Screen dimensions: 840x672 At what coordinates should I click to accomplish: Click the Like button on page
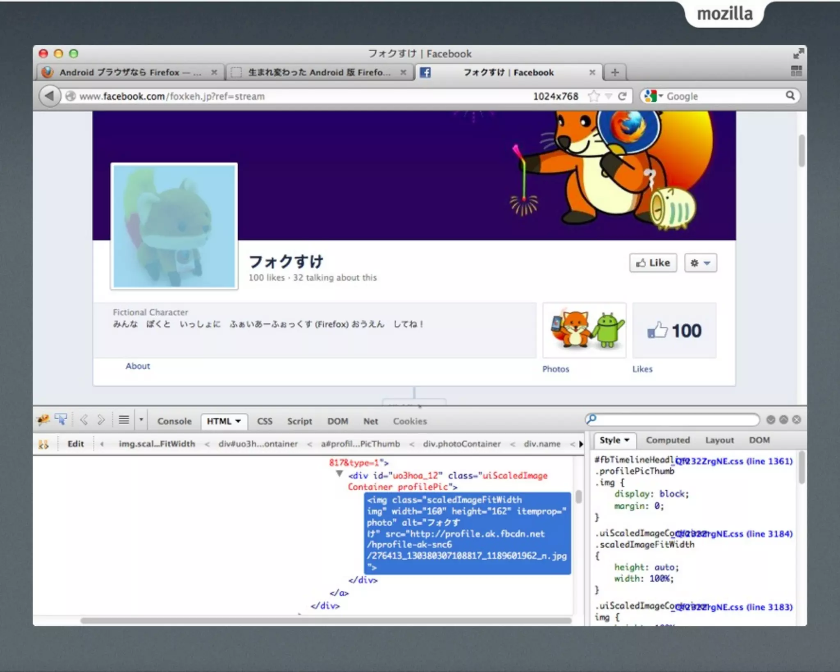pyautogui.click(x=653, y=263)
